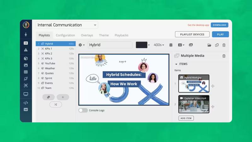Switch to the Configuration tab
The width and height of the screenshot is (252, 142).
tap(65, 35)
